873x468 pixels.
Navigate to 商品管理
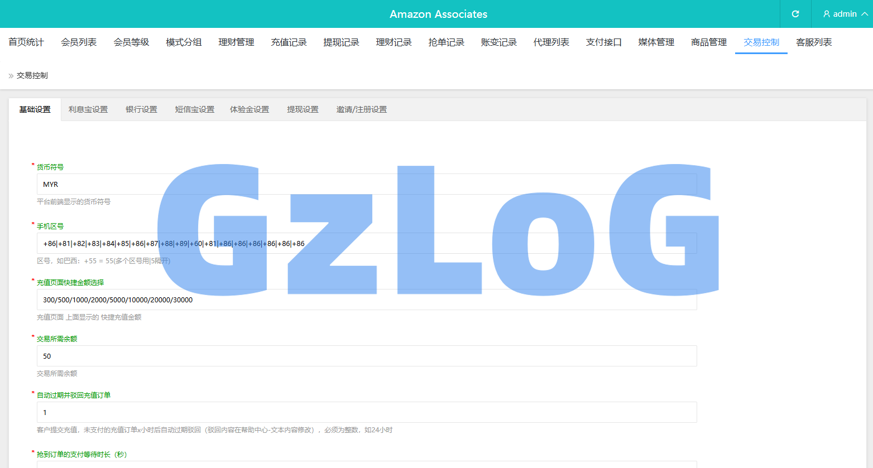point(708,42)
